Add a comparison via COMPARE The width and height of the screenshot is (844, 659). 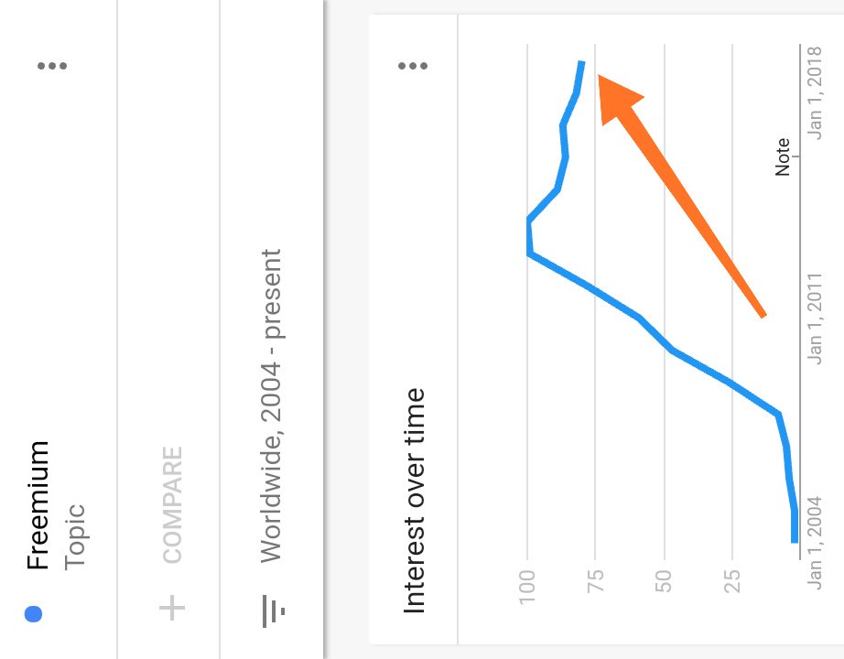[172, 504]
